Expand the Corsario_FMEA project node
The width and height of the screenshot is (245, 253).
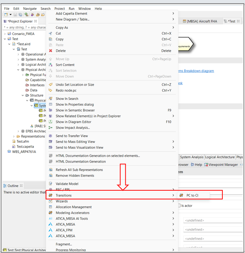pos(5,34)
